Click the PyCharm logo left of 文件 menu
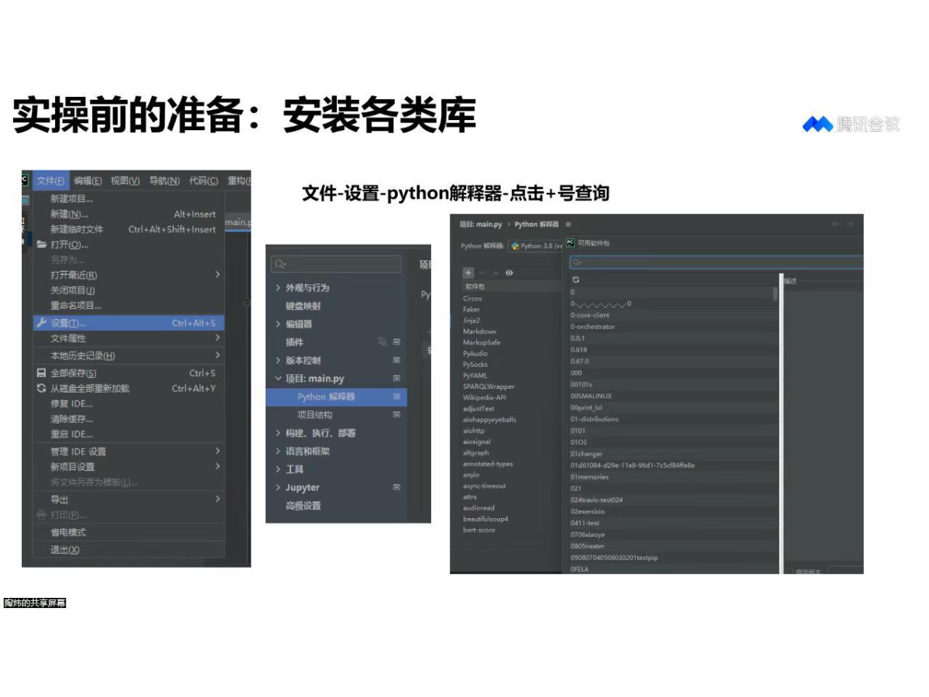 (x=25, y=180)
